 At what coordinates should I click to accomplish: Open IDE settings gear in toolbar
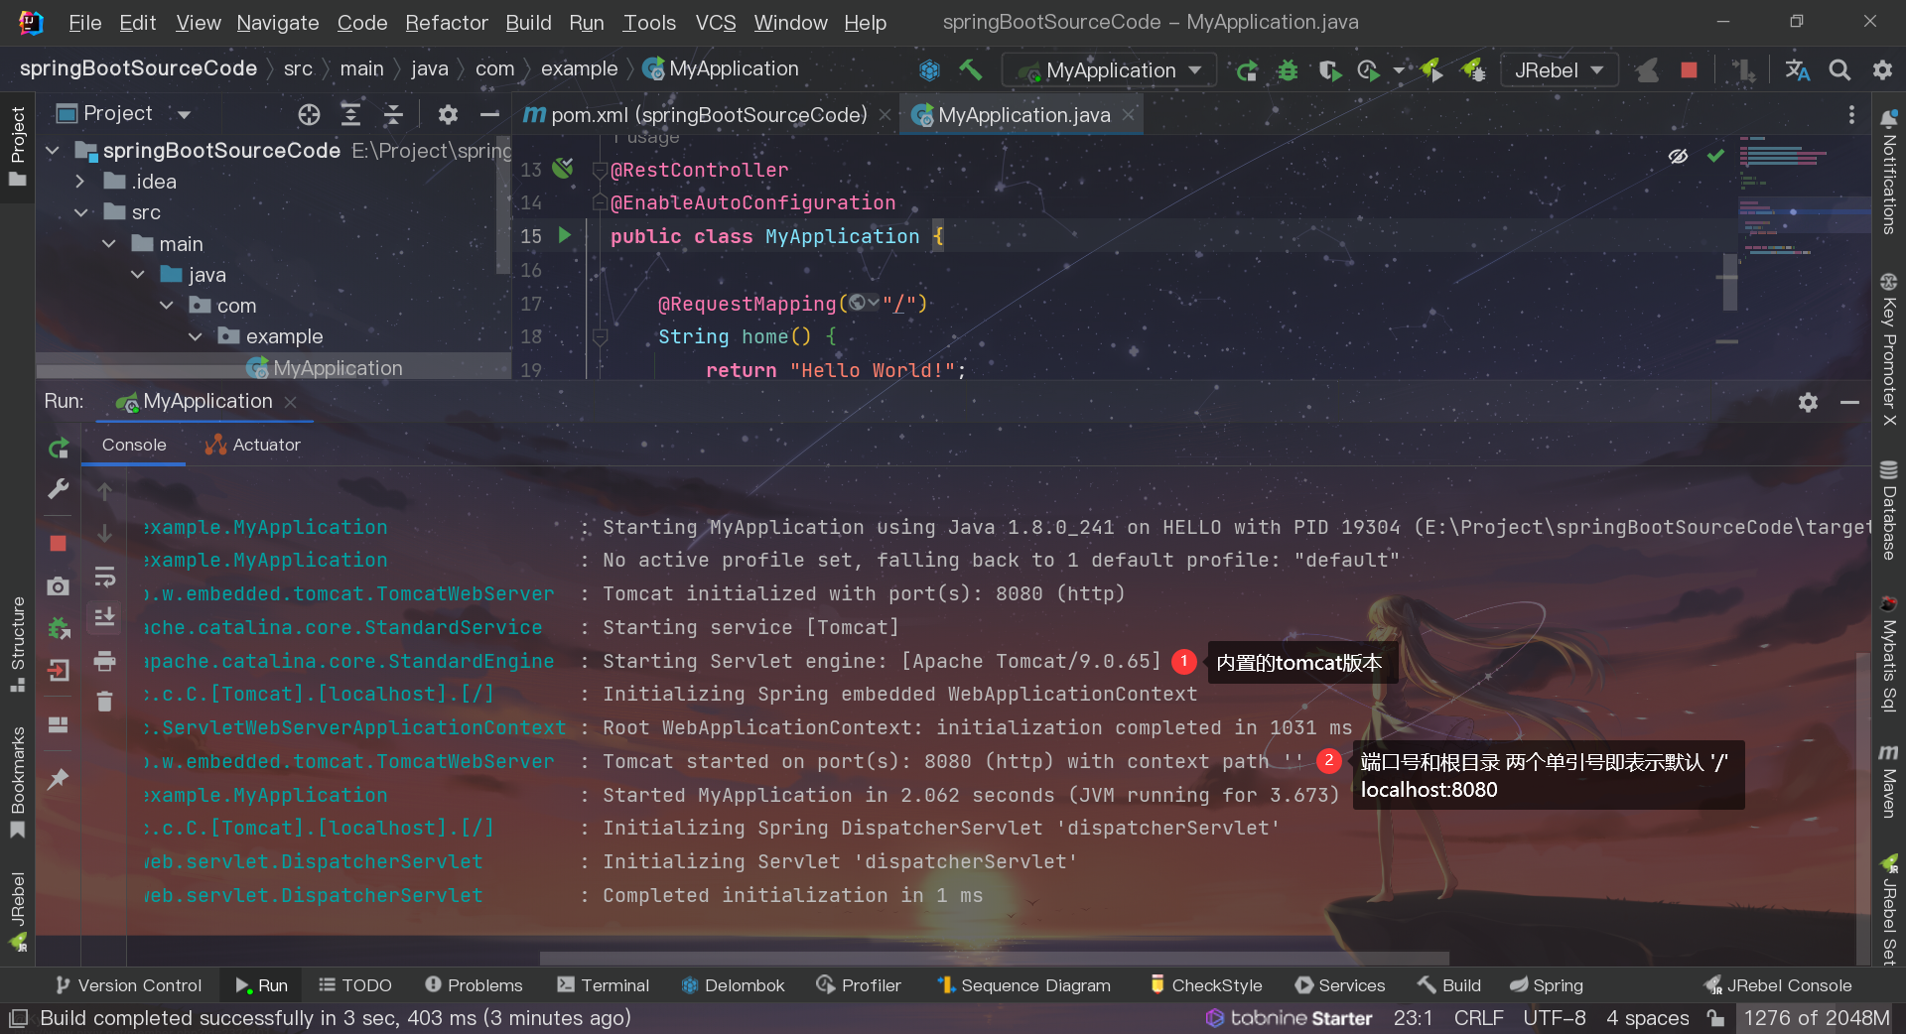click(1882, 70)
